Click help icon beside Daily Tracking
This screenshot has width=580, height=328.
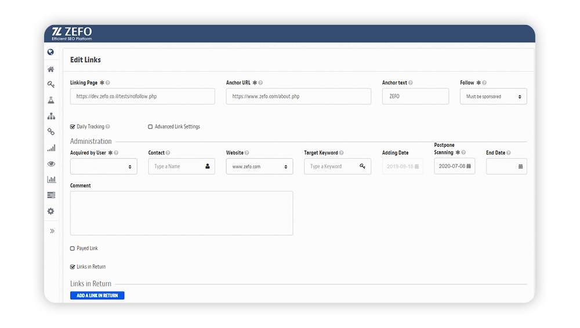click(x=108, y=127)
